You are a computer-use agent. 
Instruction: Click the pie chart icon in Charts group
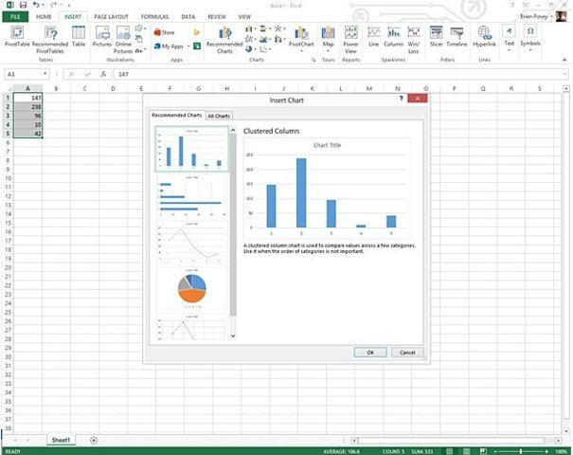click(x=248, y=48)
